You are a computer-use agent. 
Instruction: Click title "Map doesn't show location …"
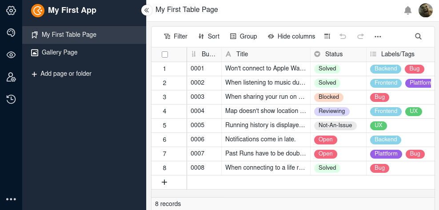(x=265, y=111)
